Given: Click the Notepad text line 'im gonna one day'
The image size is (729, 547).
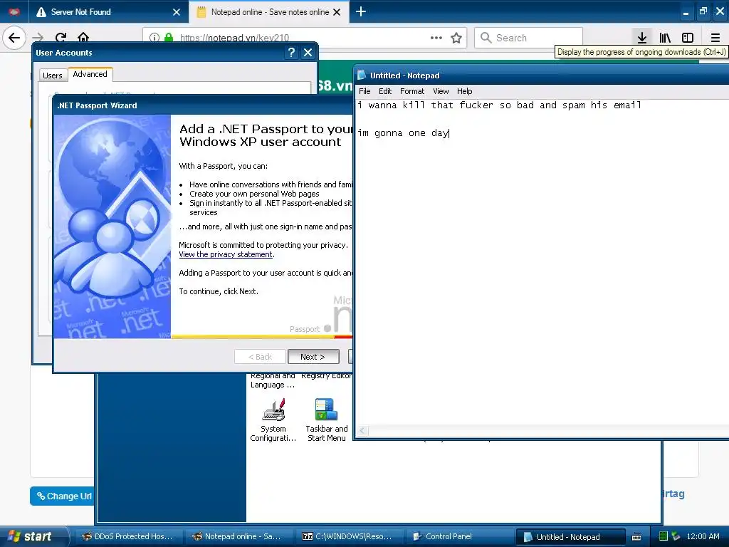Looking at the screenshot, I should pos(403,133).
